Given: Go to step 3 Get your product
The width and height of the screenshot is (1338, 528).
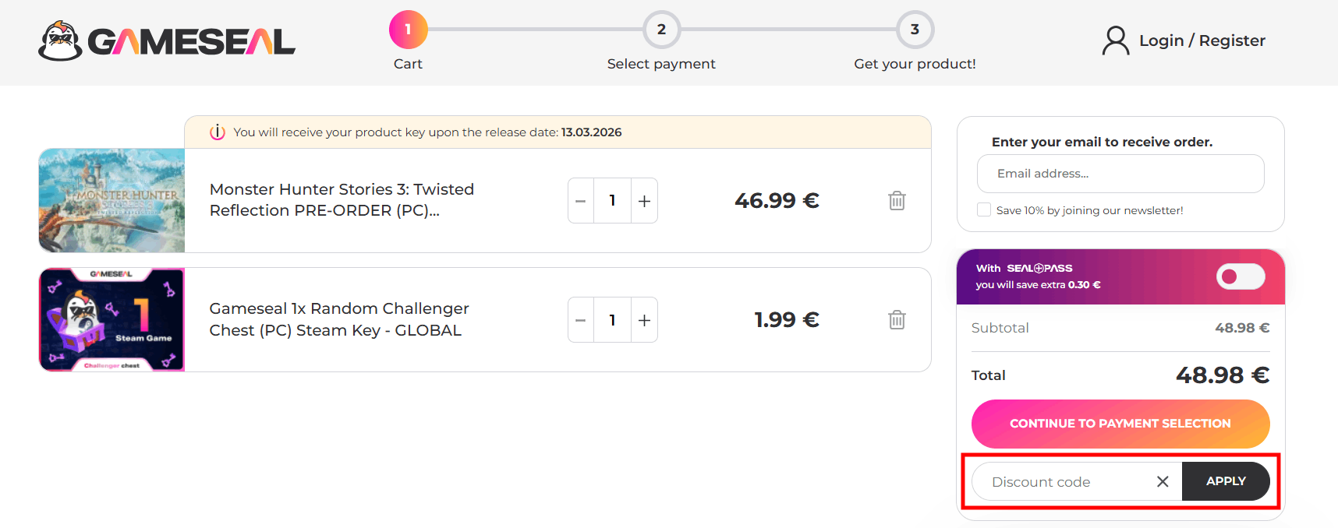Looking at the screenshot, I should click(915, 30).
